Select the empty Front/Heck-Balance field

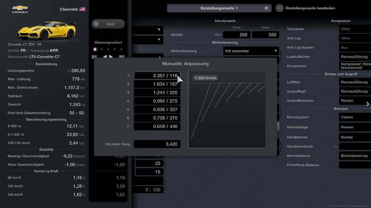(x=355, y=165)
